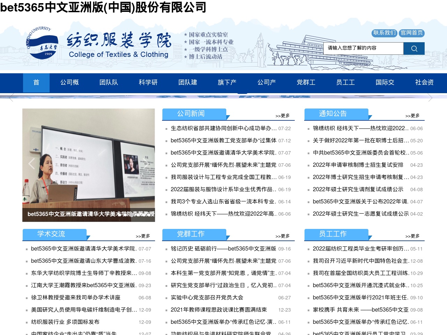This screenshot has height=335, width=447.
Task: Open article 铭记历史 砥砺前行
Action: (x=223, y=249)
